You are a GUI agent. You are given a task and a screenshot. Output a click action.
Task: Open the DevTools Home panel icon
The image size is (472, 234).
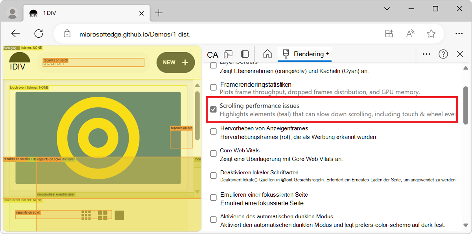pos(267,54)
